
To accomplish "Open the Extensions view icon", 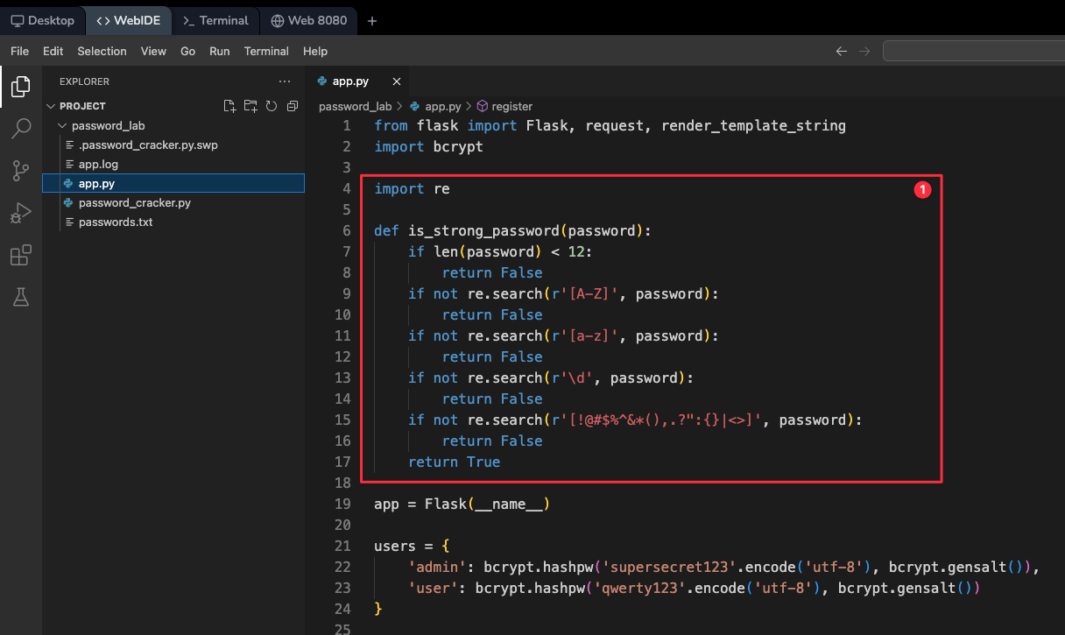I will point(20,255).
